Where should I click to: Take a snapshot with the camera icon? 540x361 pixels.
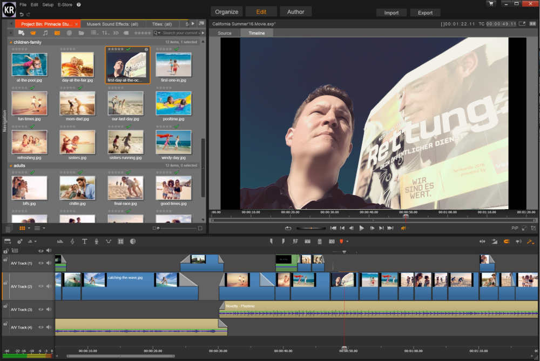coord(332,242)
